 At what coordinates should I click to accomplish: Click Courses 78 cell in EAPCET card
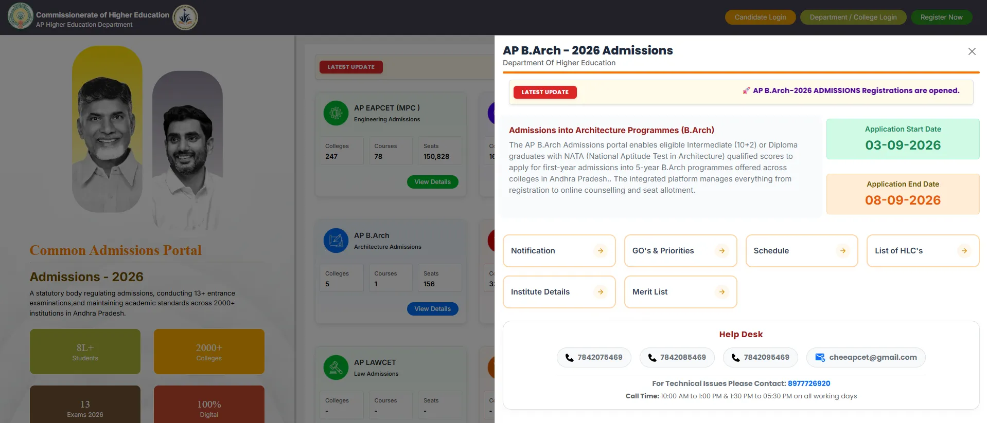pyautogui.click(x=391, y=151)
